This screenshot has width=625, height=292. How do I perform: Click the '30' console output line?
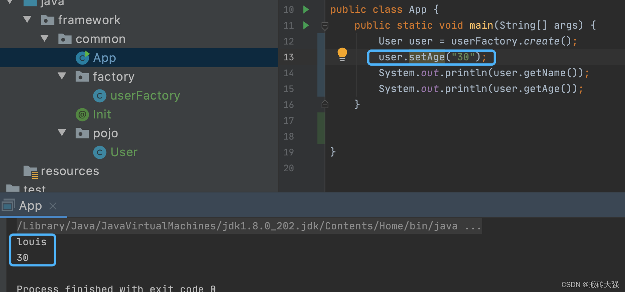pyautogui.click(x=23, y=258)
